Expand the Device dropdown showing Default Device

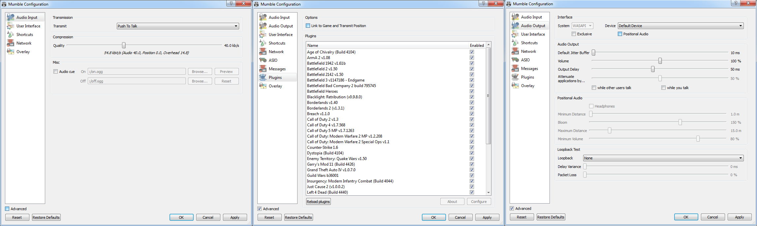pos(680,26)
